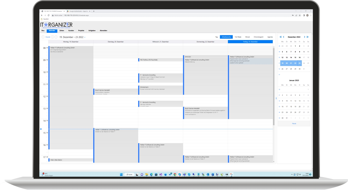The width and height of the screenshot is (348, 194).
Task: Open Chrome side panel icon
Action: pyautogui.click(x=304, y=15)
